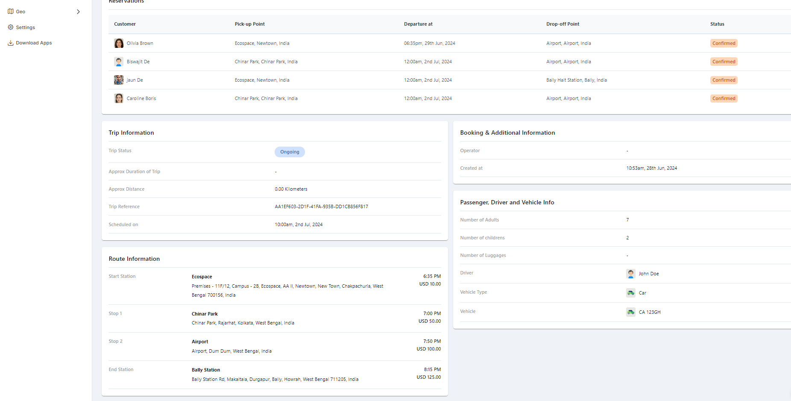Click Jaun De's profile picture

(x=119, y=80)
